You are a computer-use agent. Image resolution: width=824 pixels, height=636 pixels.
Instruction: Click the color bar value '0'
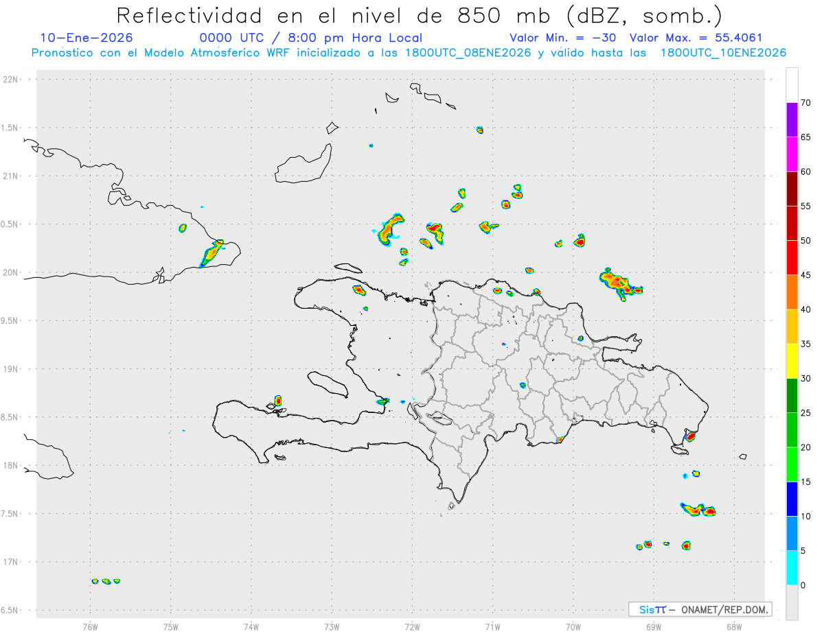(803, 585)
